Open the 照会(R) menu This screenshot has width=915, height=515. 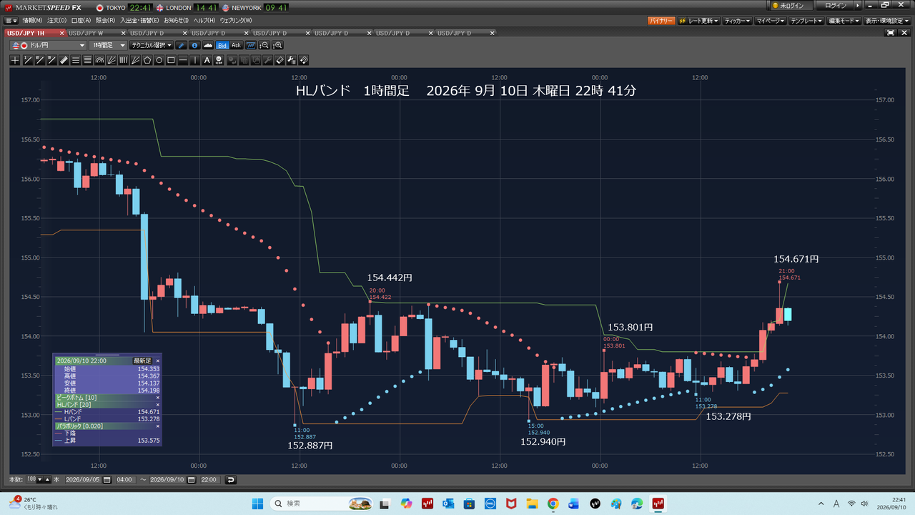coord(106,21)
